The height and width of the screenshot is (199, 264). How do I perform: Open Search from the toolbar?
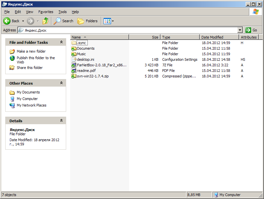64,21
